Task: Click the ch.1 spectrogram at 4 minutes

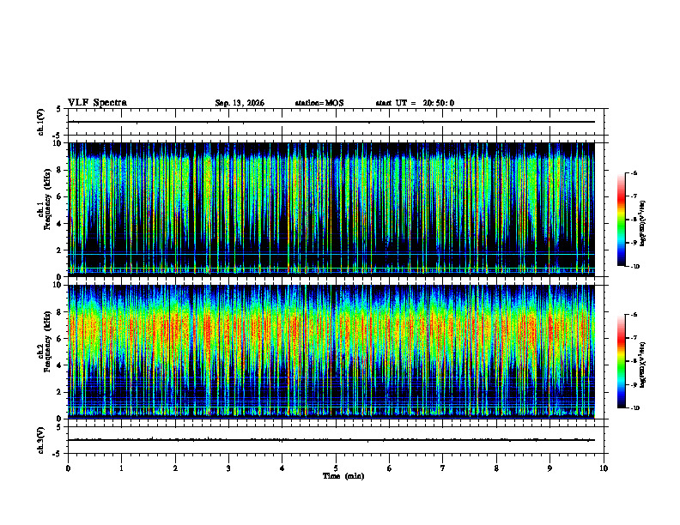Action: tap(282, 209)
